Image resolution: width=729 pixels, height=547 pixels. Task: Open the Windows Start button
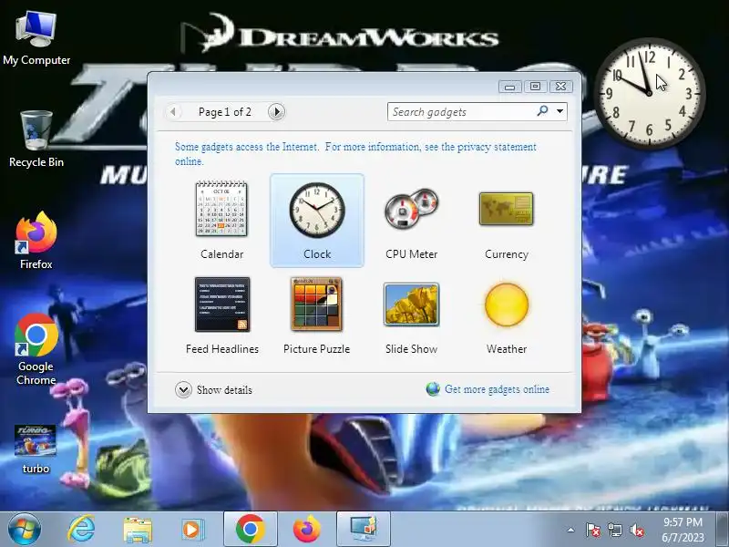pos(25,530)
